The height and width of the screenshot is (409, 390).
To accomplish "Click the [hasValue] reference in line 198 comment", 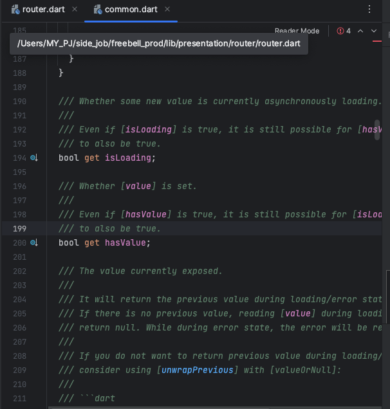I will pos(146,214).
